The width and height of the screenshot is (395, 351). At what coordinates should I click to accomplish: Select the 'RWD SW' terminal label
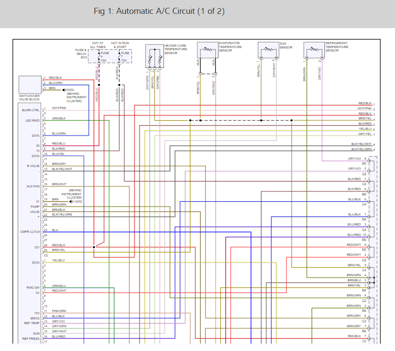pos(33,287)
